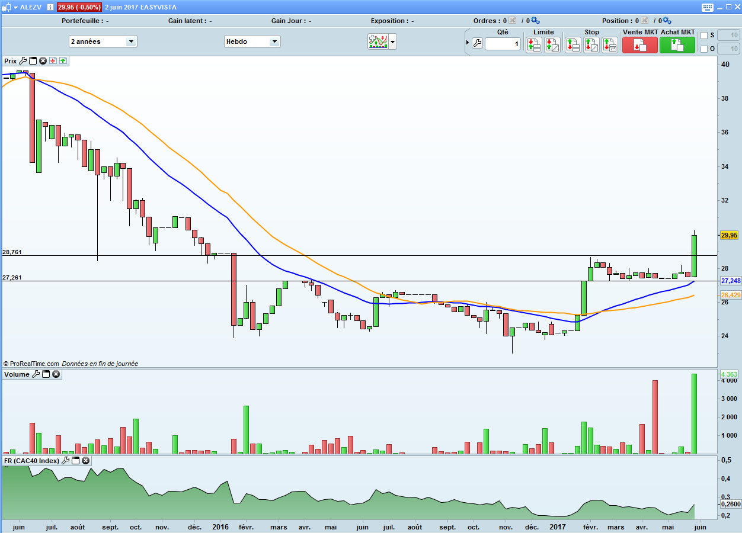The height and width of the screenshot is (533, 742).
Task: Collapse trading toolbar with black triangle
Action: pyautogui.click(x=468, y=43)
